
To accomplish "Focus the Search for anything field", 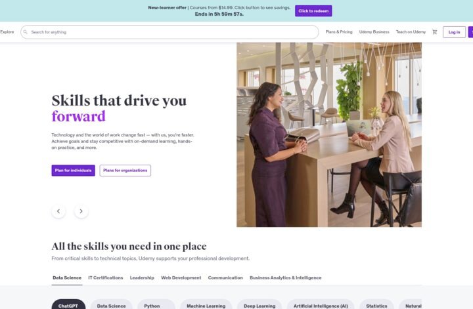I will [x=169, y=32].
